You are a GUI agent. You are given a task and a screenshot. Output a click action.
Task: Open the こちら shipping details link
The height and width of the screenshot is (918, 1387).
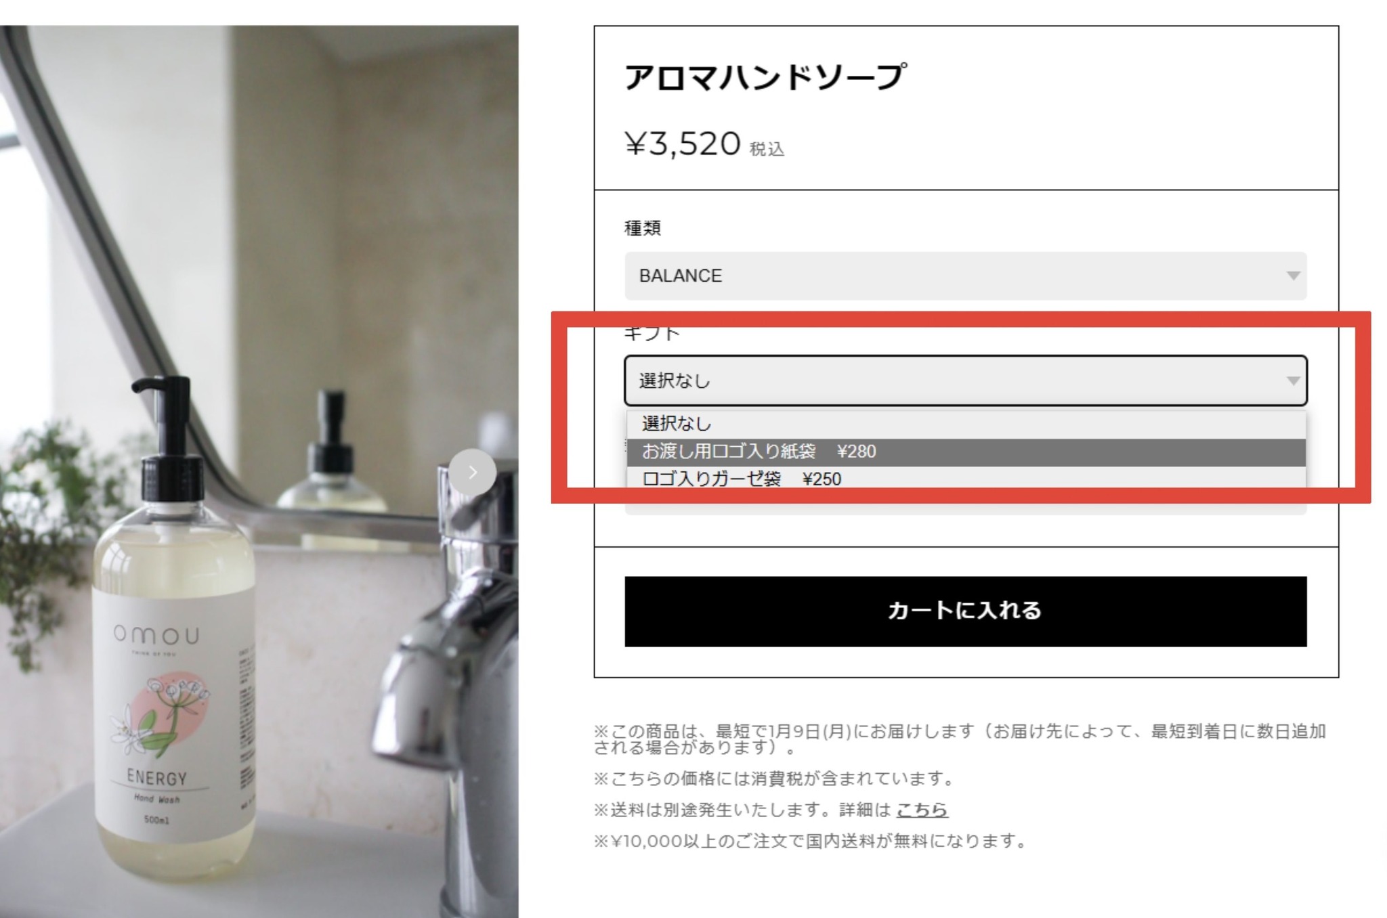(x=922, y=810)
